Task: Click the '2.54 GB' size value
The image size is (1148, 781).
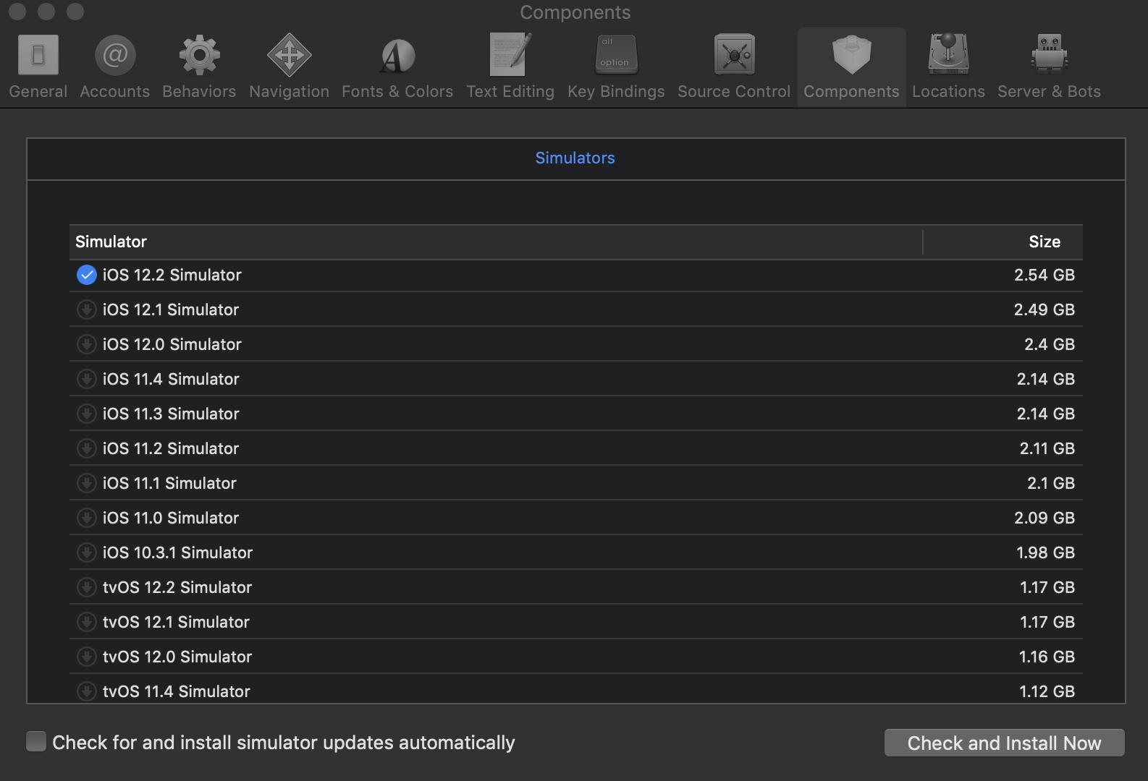Action: pos(1044,275)
